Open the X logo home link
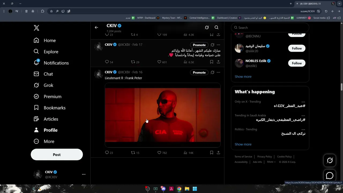 (x=36, y=28)
